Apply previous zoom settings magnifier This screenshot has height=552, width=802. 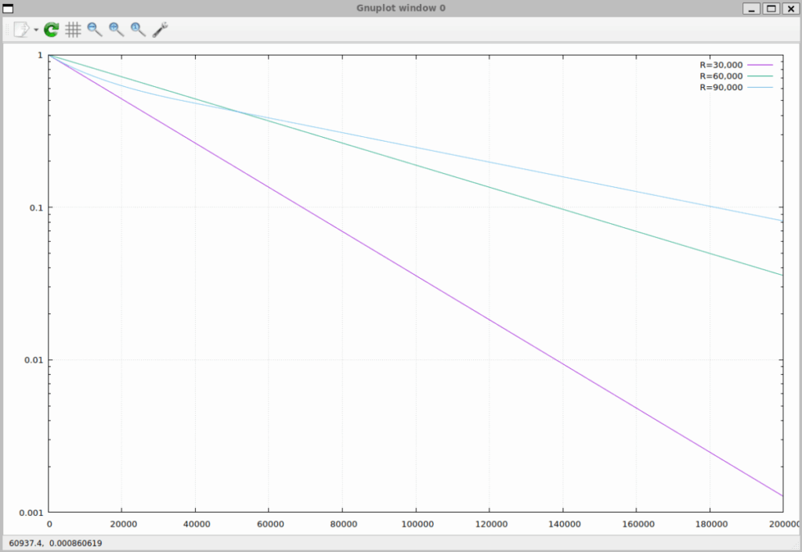coord(95,30)
